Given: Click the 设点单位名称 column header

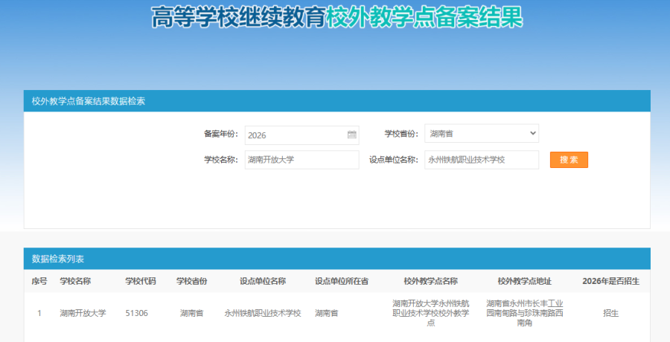Looking at the screenshot, I should (263, 281).
